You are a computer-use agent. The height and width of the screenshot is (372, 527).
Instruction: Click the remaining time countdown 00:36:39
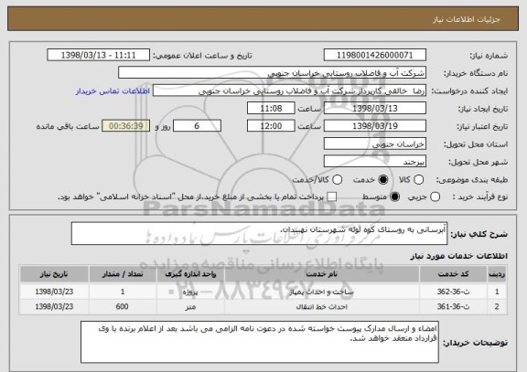126,126
